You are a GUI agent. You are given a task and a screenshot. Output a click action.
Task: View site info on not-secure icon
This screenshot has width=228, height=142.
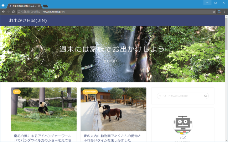[x=19, y=12]
